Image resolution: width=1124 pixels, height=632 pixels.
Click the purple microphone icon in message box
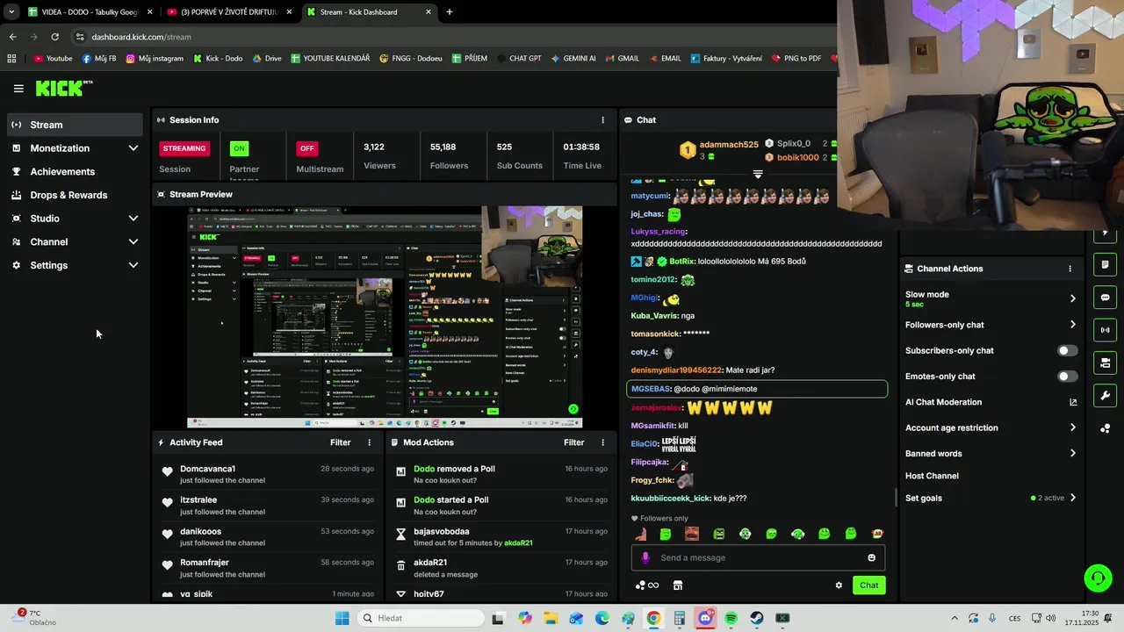point(645,557)
